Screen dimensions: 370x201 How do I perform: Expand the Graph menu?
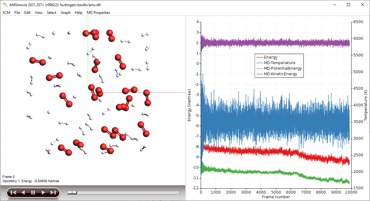[65, 13]
